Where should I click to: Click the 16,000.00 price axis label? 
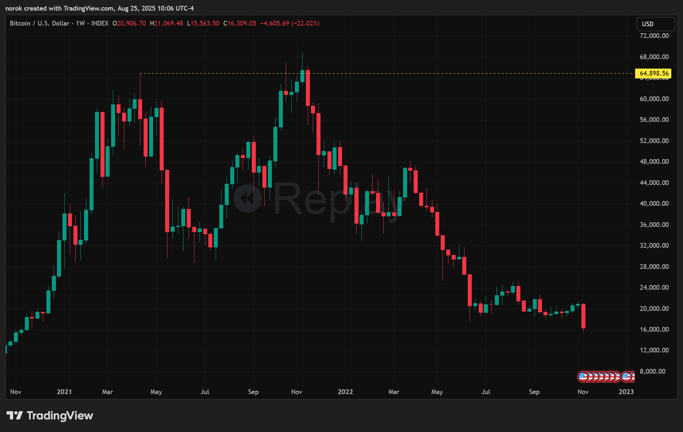pyautogui.click(x=654, y=329)
